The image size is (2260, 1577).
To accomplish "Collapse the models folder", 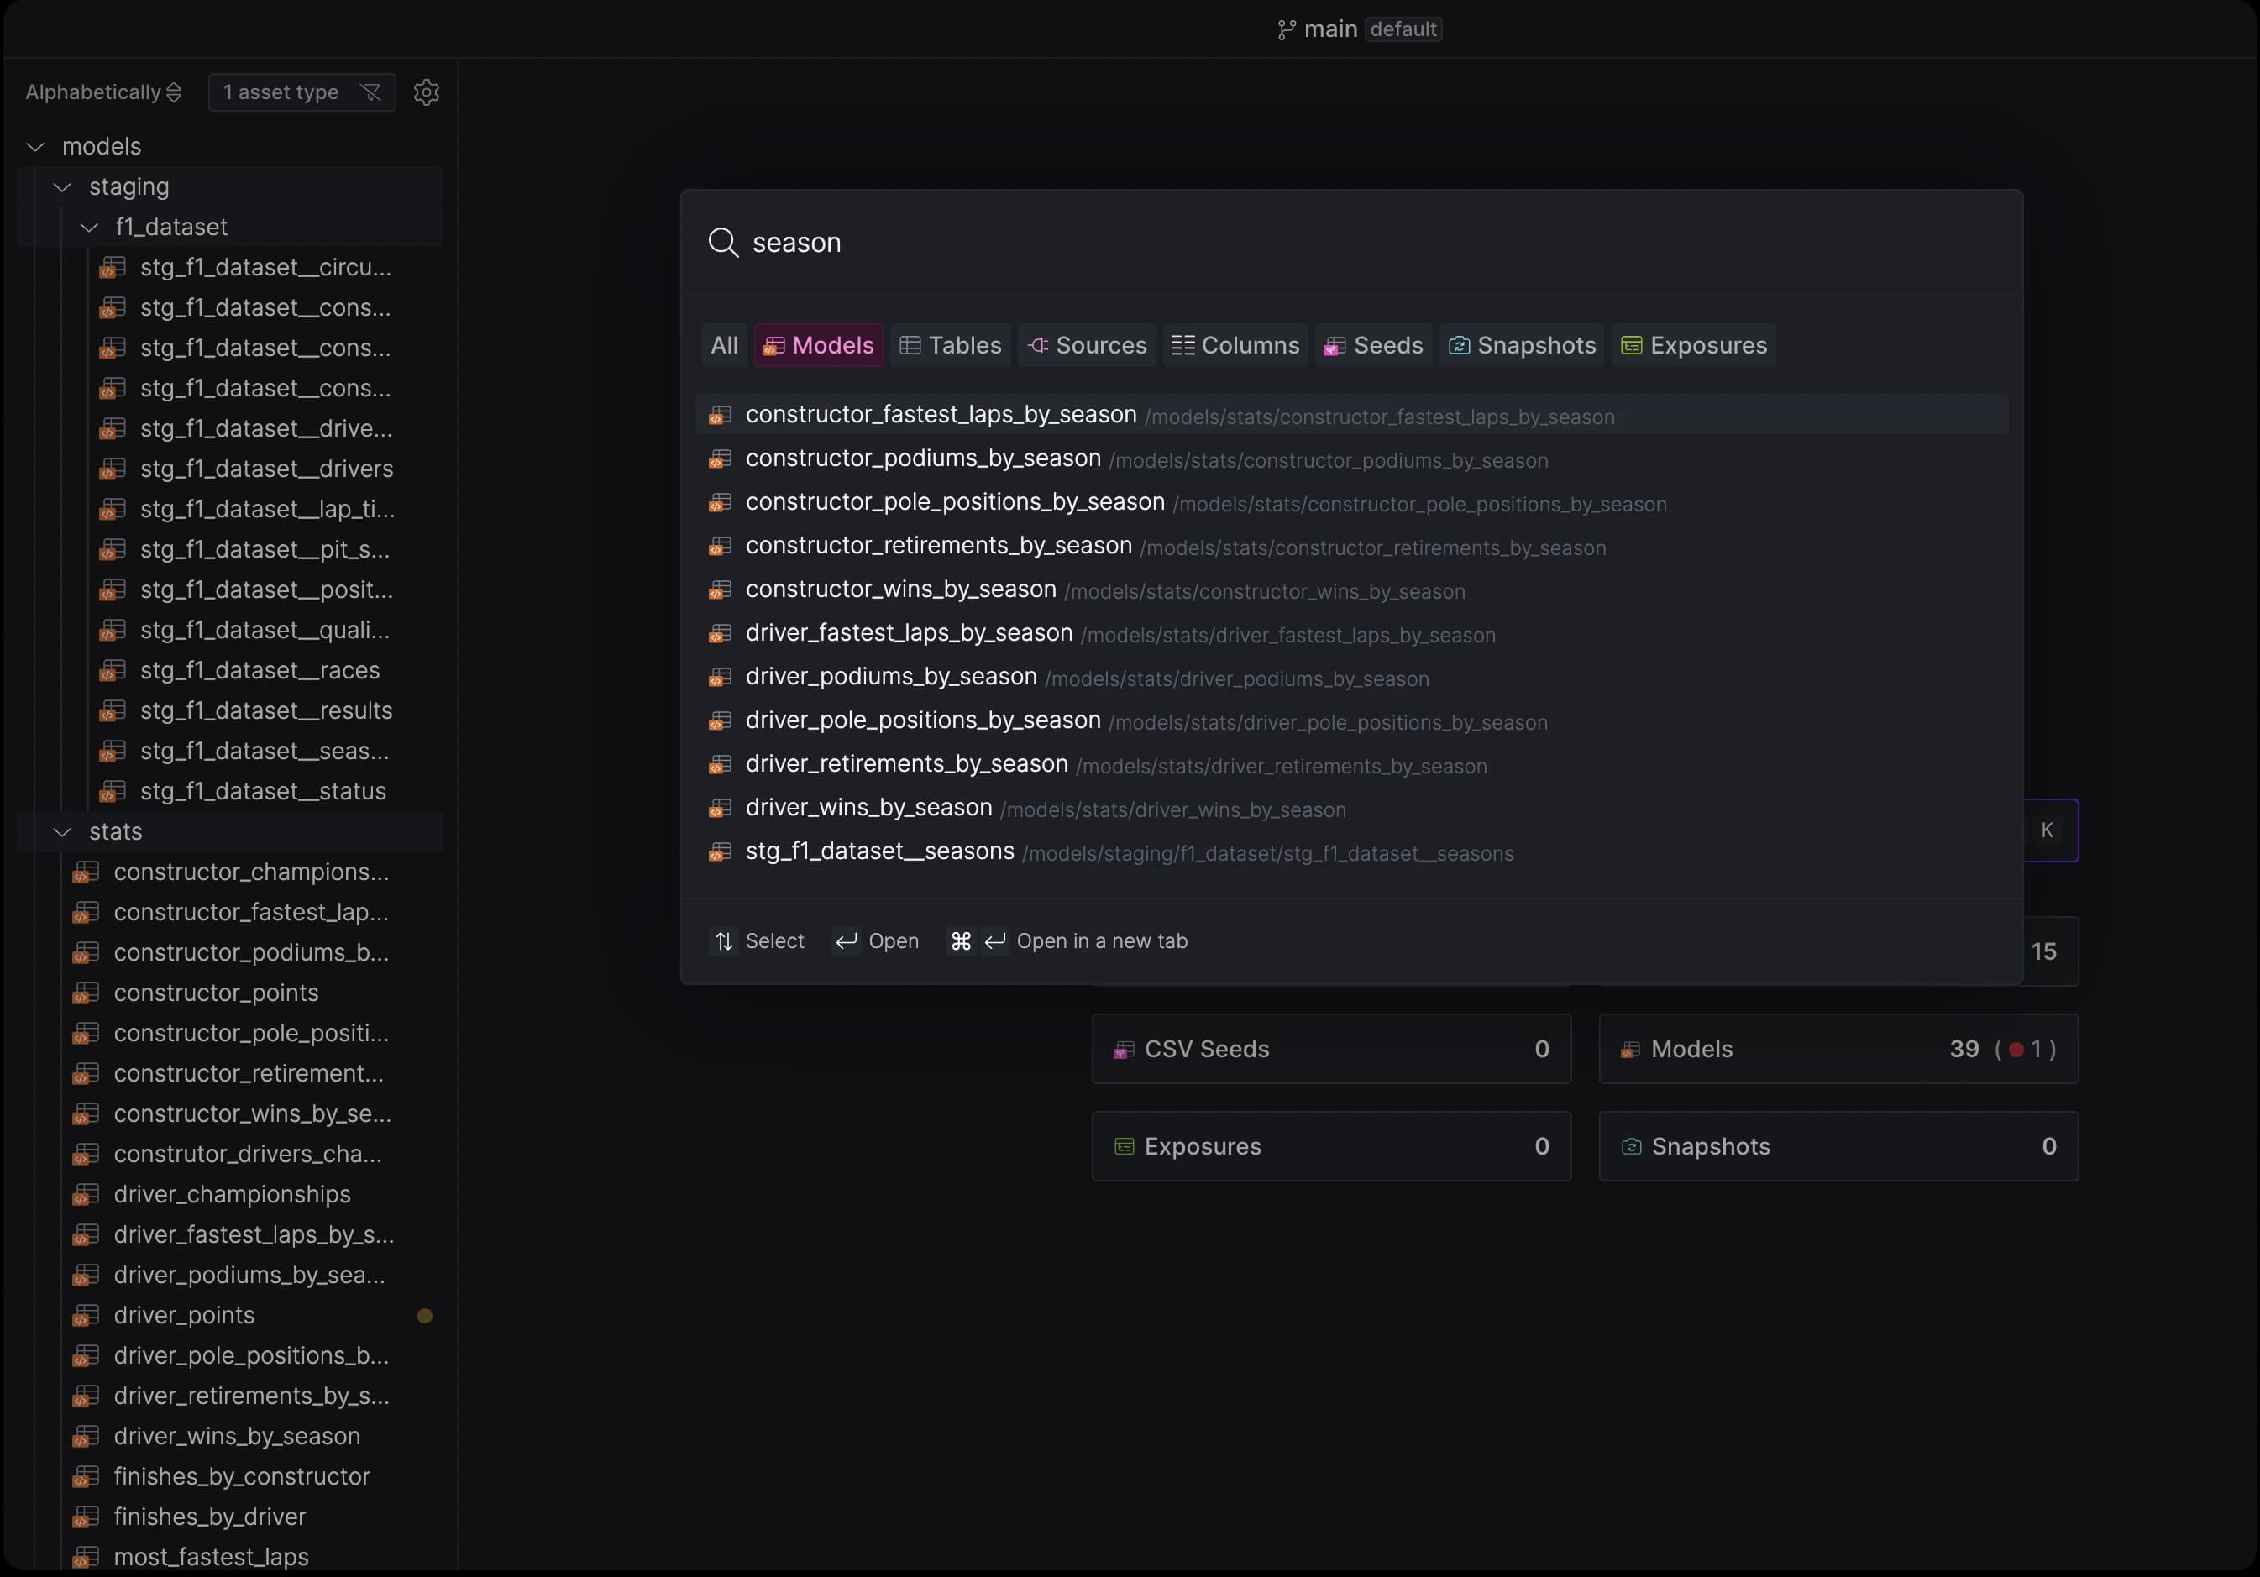I will click(35, 147).
